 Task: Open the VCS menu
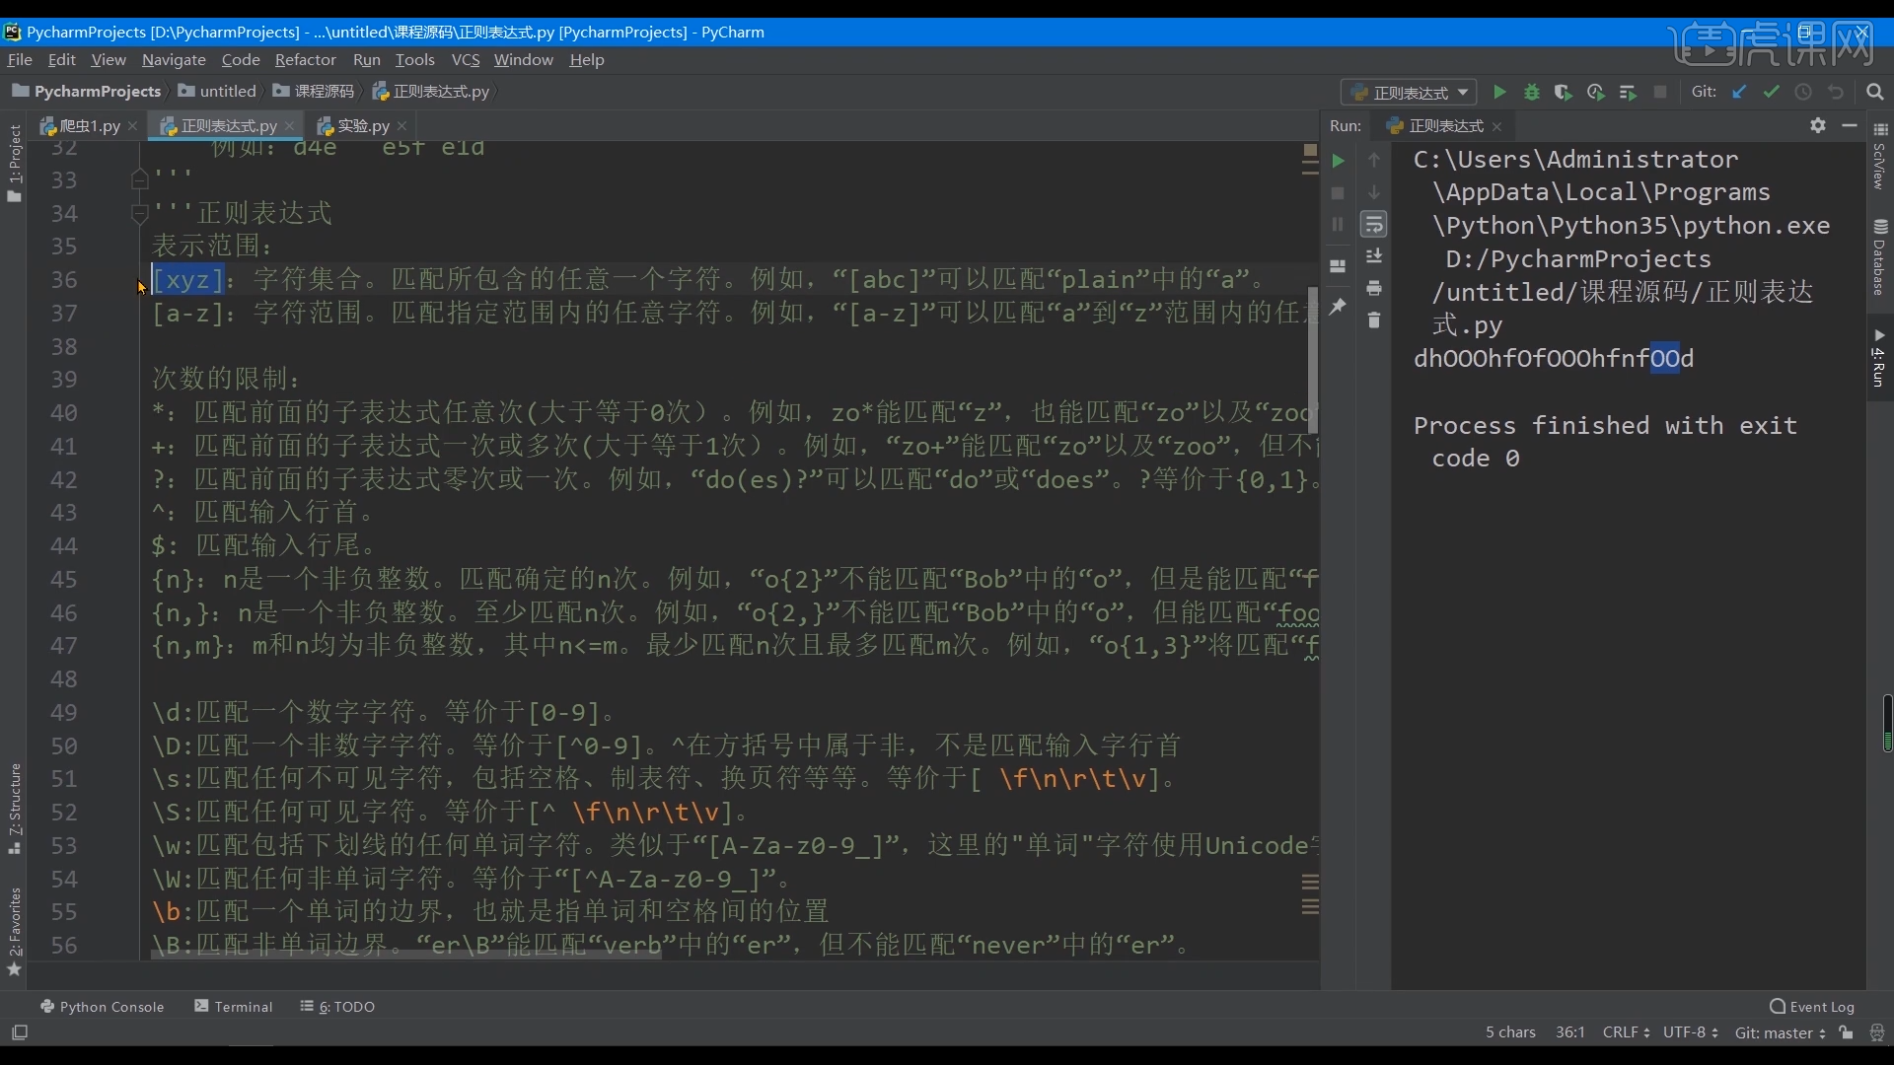pyautogui.click(x=466, y=60)
